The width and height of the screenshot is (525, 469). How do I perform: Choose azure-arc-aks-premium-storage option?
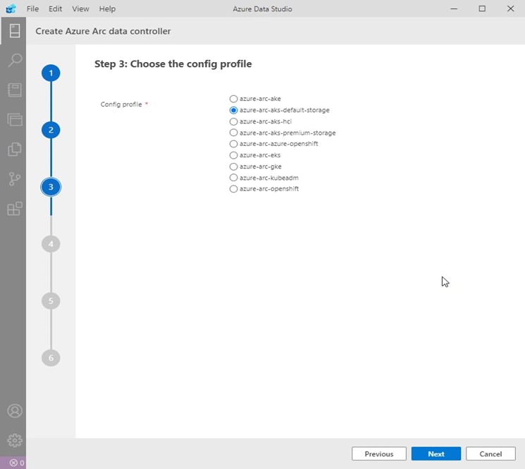click(233, 133)
